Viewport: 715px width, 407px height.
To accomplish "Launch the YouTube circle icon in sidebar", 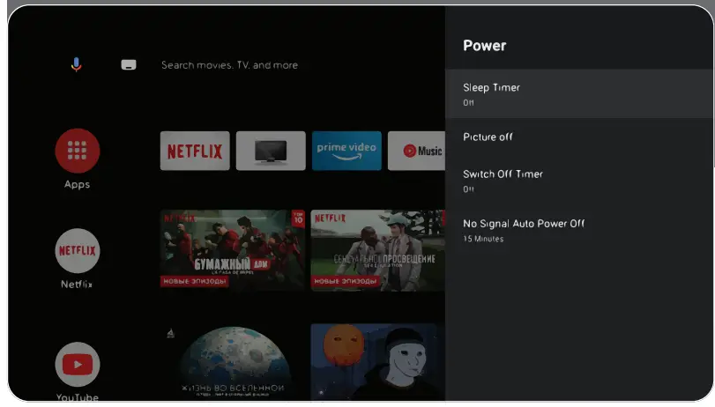I will tap(77, 364).
